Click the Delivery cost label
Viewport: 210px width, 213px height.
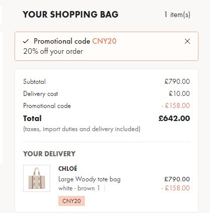pos(41,94)
